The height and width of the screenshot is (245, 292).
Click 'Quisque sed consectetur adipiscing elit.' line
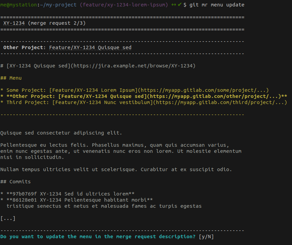coord(61,133)
